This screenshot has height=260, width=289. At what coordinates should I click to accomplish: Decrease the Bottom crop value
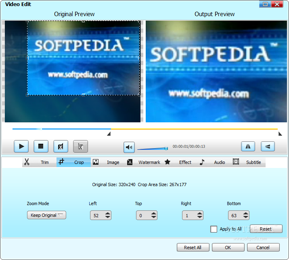tap(246, 217)
